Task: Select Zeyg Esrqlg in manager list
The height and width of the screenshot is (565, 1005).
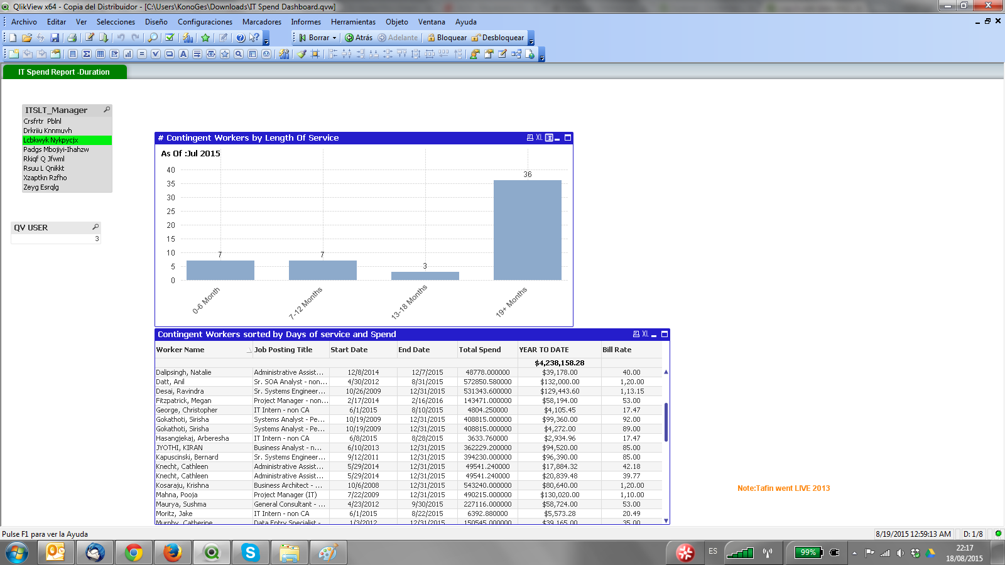Action: (x=67, y=187)
